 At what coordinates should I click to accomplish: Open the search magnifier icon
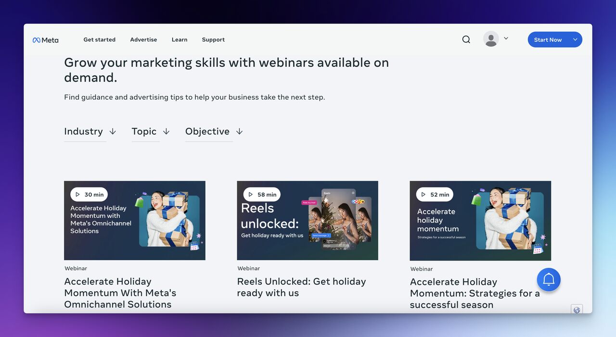[466, 39]
